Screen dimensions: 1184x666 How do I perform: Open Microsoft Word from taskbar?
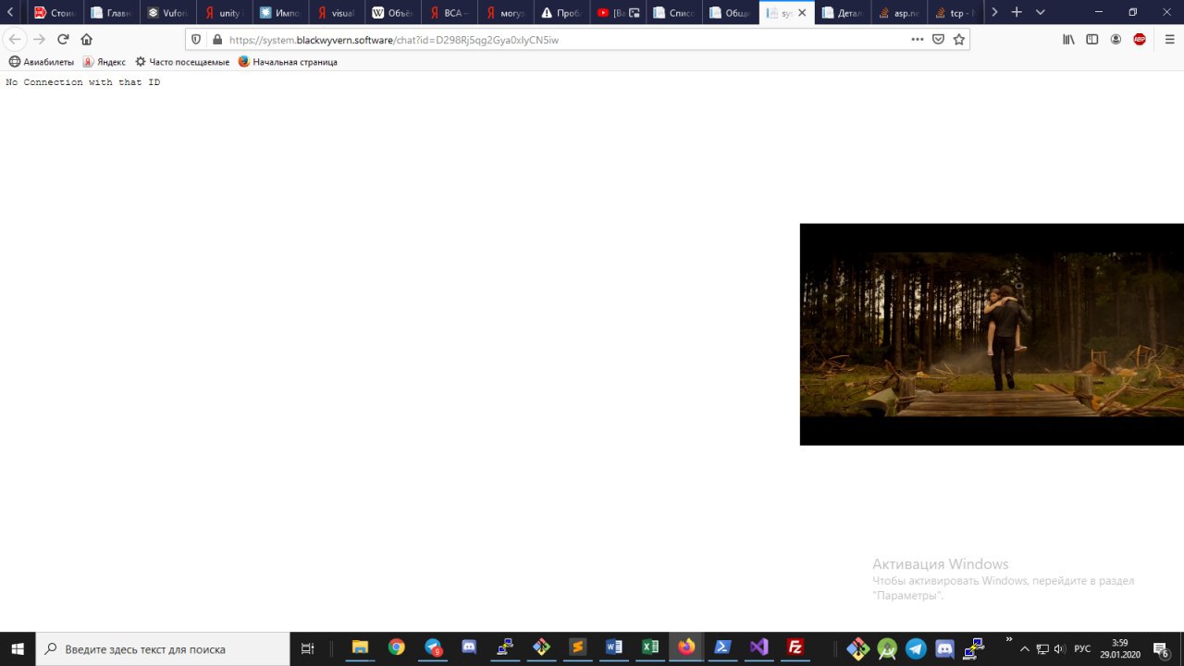coord(613,647)
